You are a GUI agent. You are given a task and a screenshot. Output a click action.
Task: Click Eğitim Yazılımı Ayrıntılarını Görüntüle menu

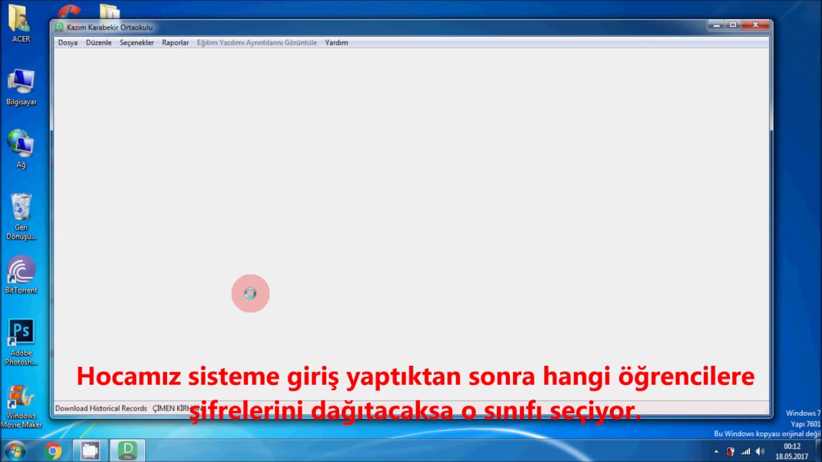257,42
